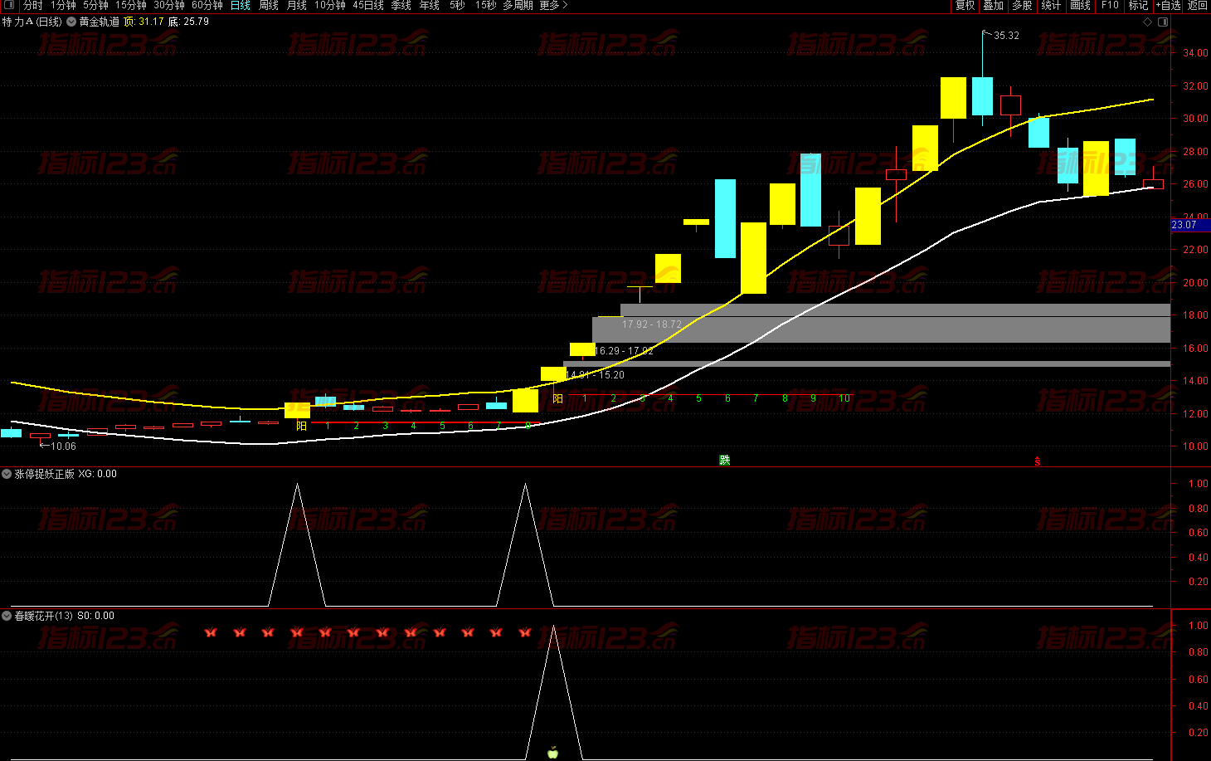Click the XG: 0.00 indicator value
This screenshot has height=761, width=1211.
[97, 474]
